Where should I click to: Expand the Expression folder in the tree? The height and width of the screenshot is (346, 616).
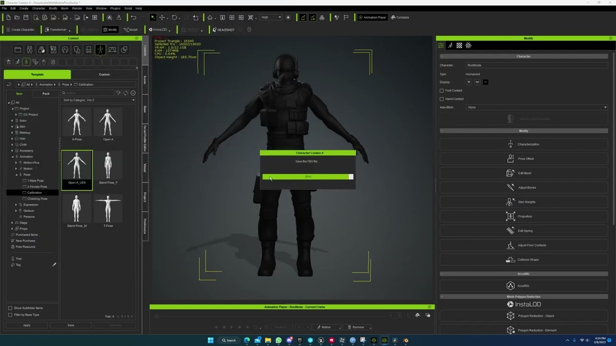(16, 205)
